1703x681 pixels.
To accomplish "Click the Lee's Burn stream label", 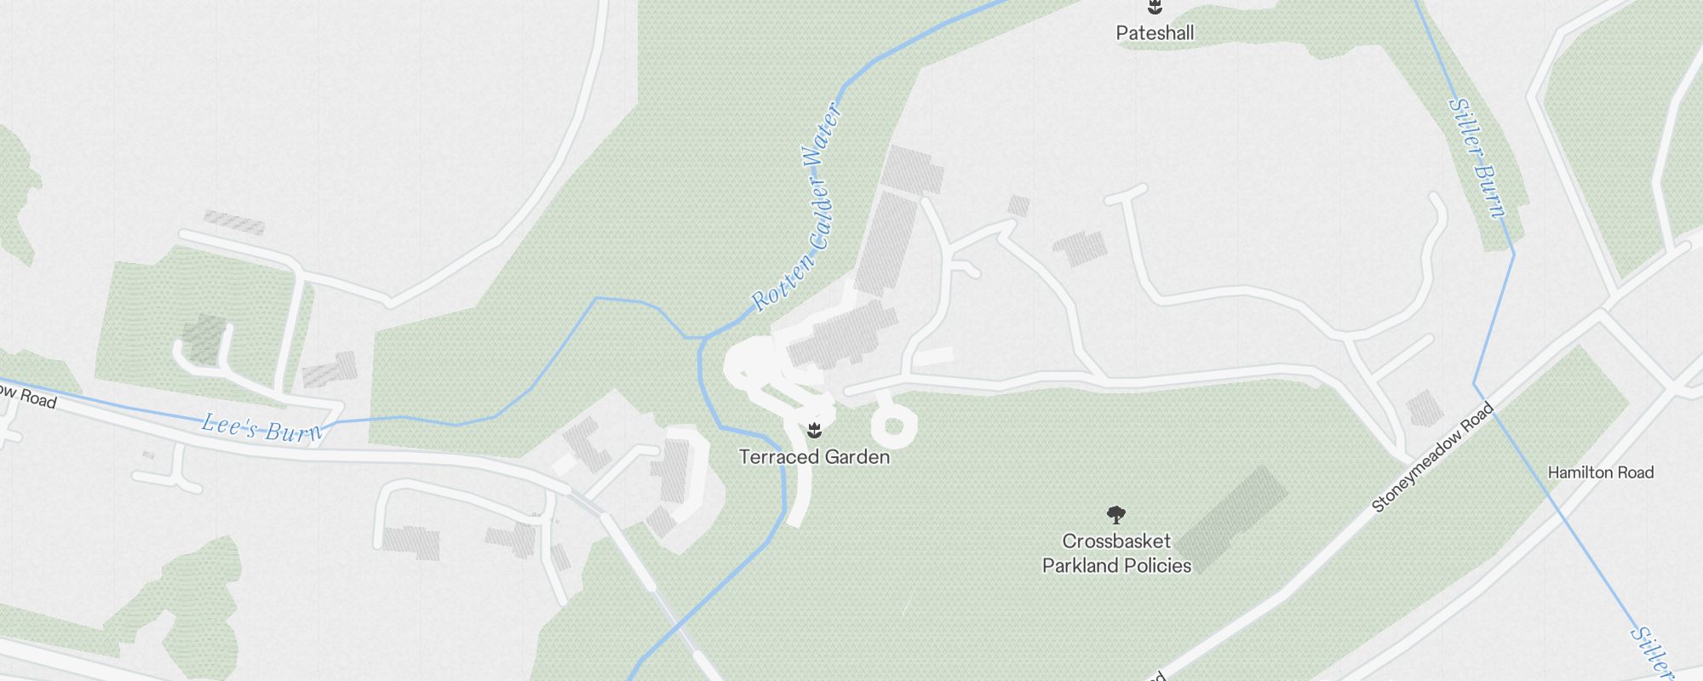I will [261, 427].
